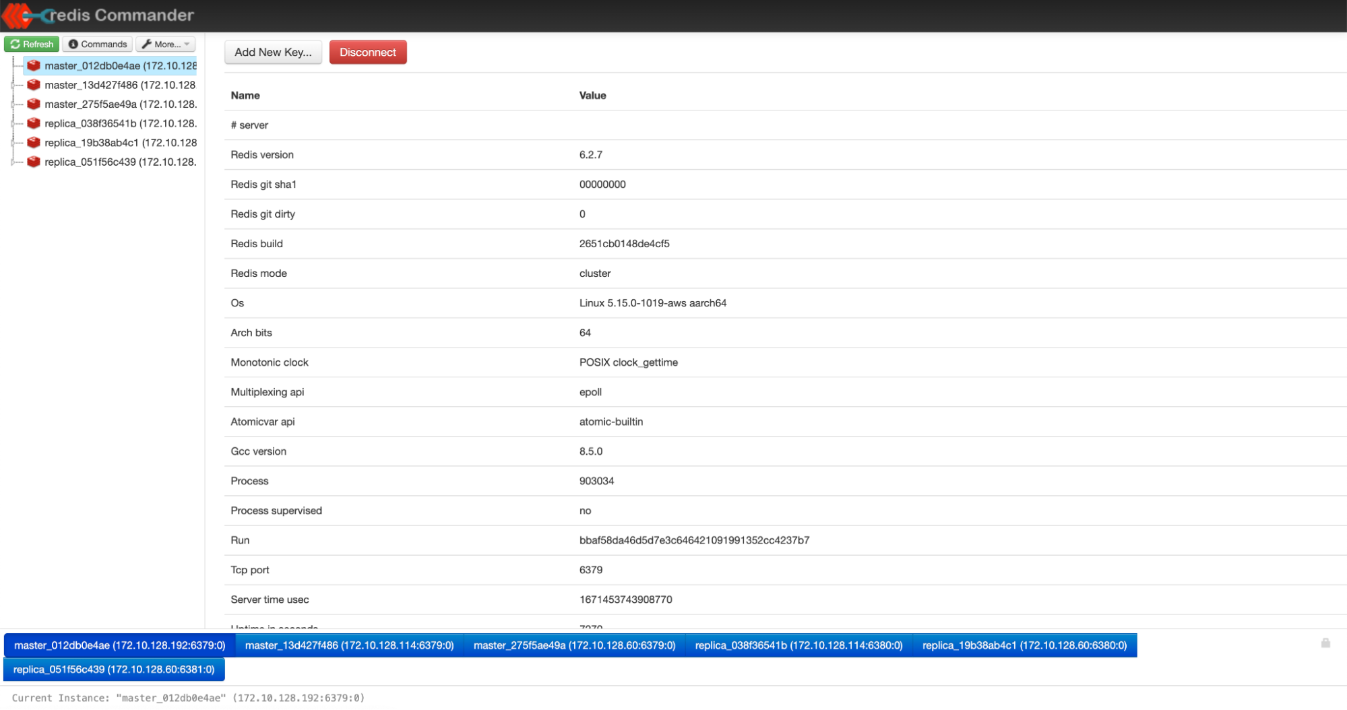The image size is (1347, 710).
Task: Click the Process value 903034
Action: tap(596, 481)
